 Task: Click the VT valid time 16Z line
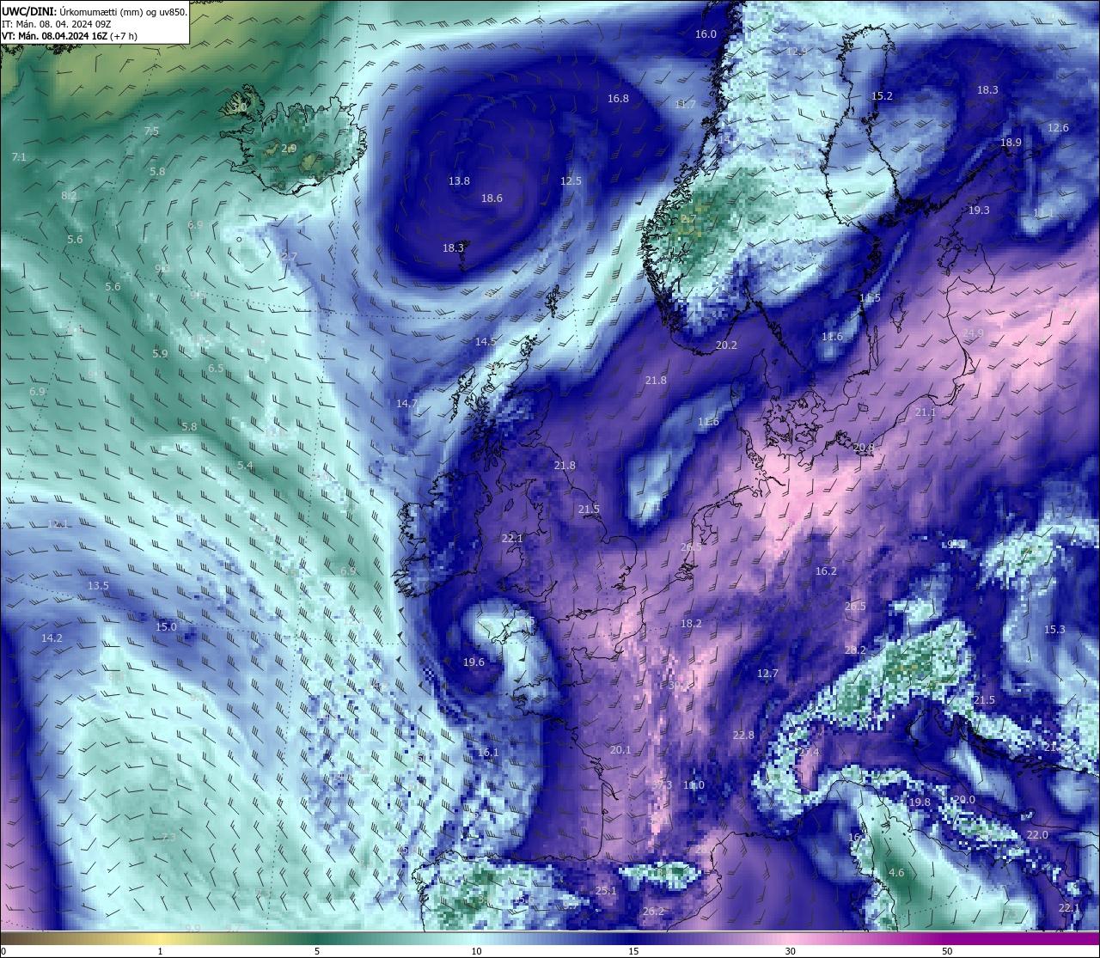coord(70,36)
